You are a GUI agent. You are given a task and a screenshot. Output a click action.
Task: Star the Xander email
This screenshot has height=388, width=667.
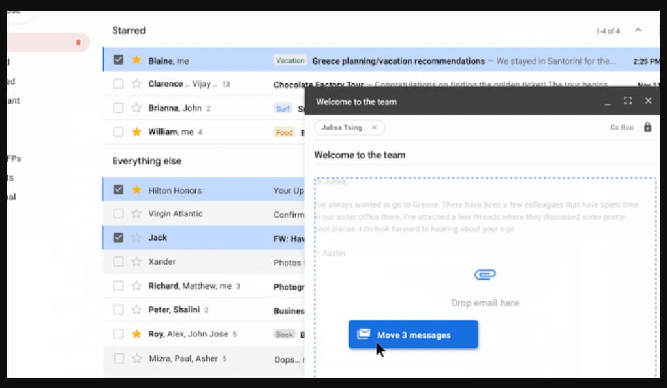click(x=136, y=262)
